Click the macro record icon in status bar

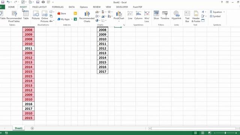click(6, 133)
